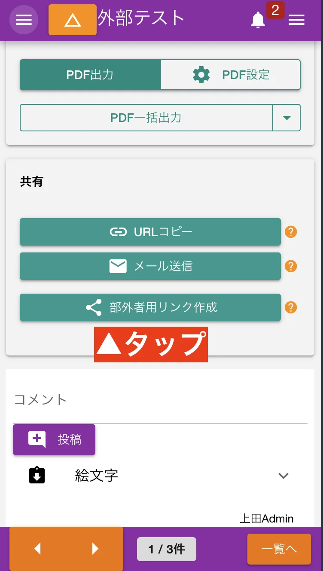Tap the orange triangle app logo
This screenshot has width=323, height=571.
pos(72,20)
